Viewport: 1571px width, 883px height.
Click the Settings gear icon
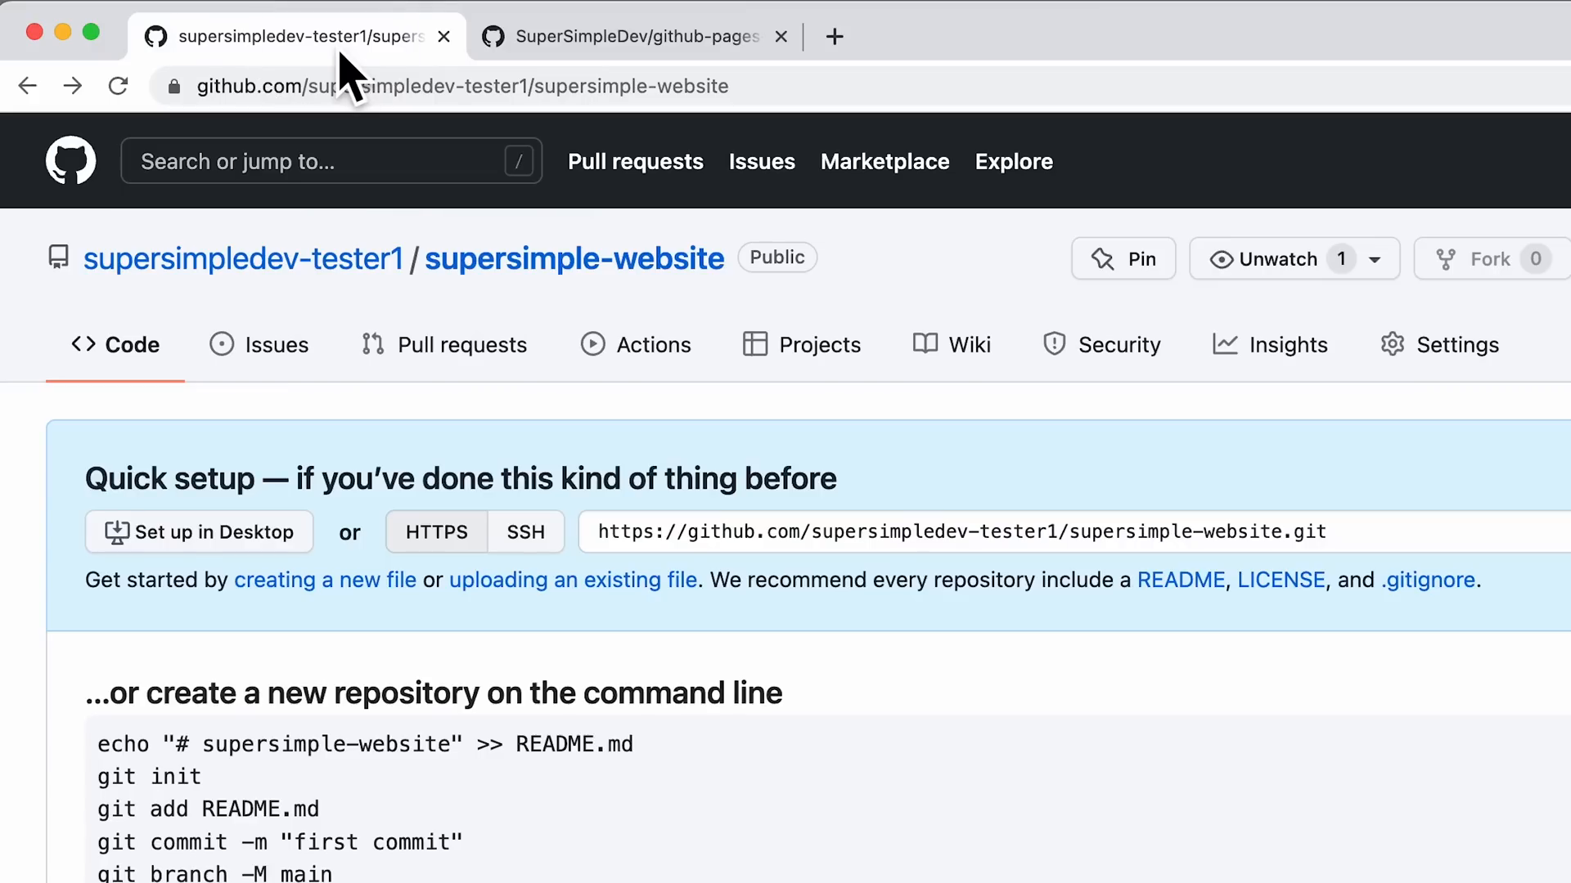[1393, 344]
